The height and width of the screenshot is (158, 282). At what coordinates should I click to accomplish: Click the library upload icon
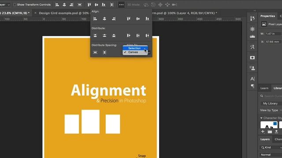coord(276,132)
